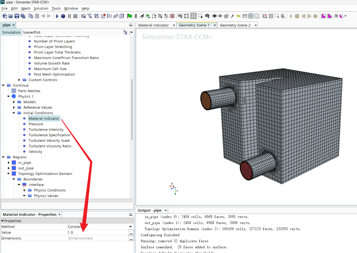
Task: Click the white flag Initialize Meshing icon
Action: (109, 16)
